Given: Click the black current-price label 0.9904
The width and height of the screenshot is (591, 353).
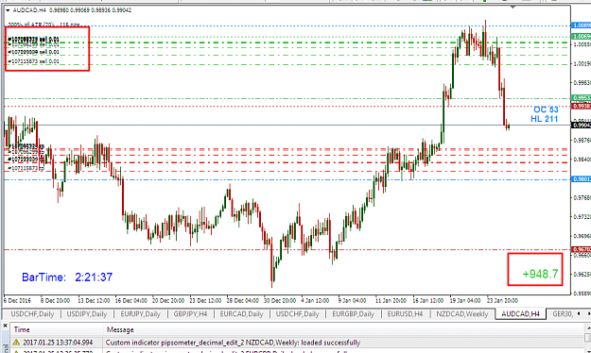Looking at the screenshot, I should [582, 125].
